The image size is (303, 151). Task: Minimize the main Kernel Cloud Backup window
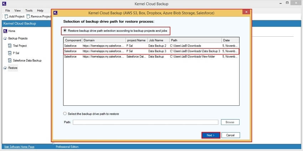pos(281,4)
